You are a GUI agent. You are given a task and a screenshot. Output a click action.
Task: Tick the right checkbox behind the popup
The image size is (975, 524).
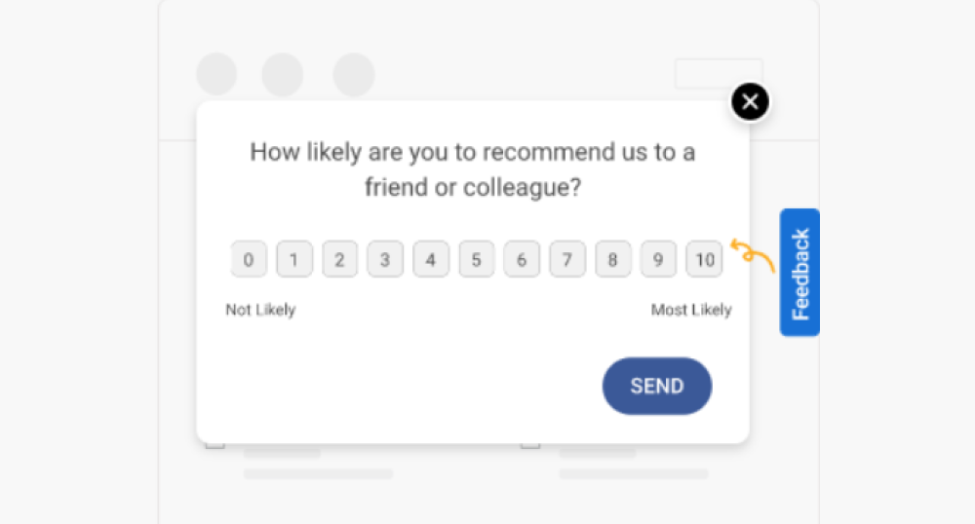click(529, 444)
